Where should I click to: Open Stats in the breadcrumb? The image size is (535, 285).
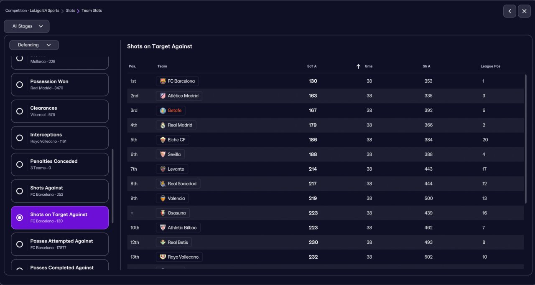click(70, 10)
